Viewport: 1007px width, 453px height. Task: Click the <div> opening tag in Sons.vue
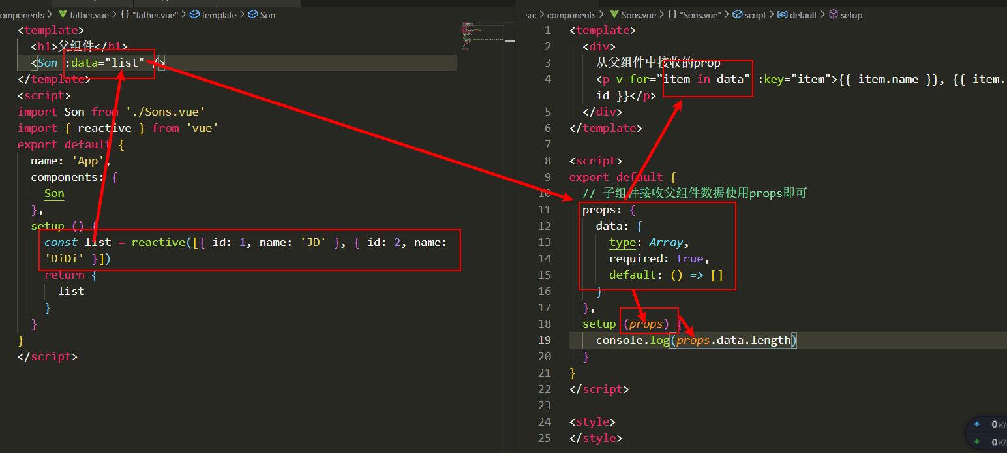click(x=599, y=46)
